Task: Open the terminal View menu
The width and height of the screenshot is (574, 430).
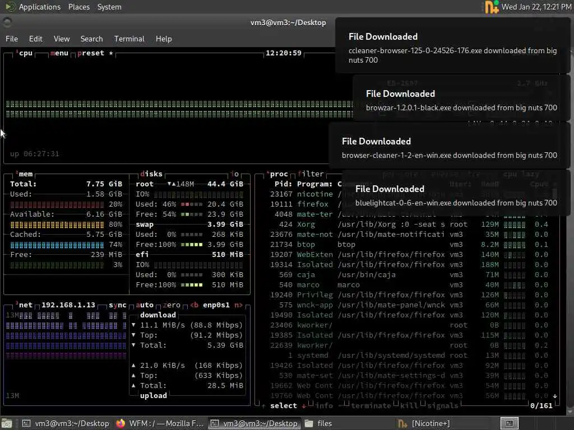Action: [x=62, y=39]
